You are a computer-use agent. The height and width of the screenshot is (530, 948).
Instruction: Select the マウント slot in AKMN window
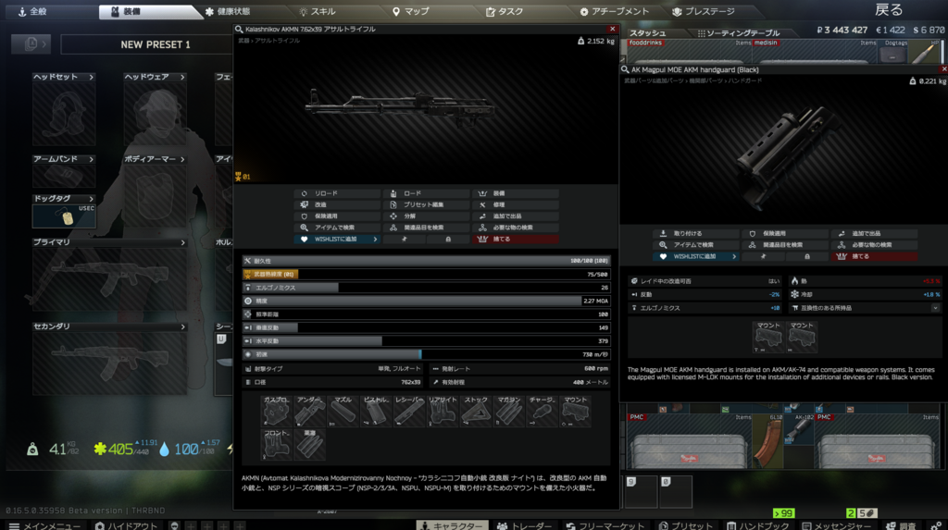point(575,411)
